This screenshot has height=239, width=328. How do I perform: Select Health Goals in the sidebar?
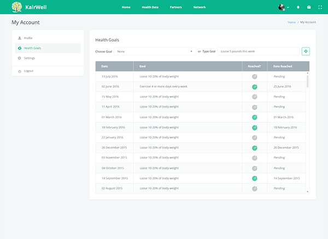48,48
